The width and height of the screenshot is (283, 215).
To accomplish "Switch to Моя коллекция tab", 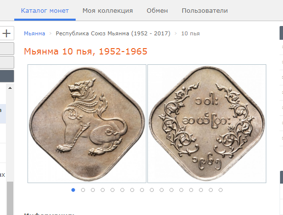I will point(108,11).
